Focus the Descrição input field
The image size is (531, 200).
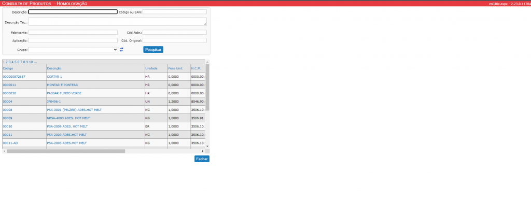(x=73, y=11)
